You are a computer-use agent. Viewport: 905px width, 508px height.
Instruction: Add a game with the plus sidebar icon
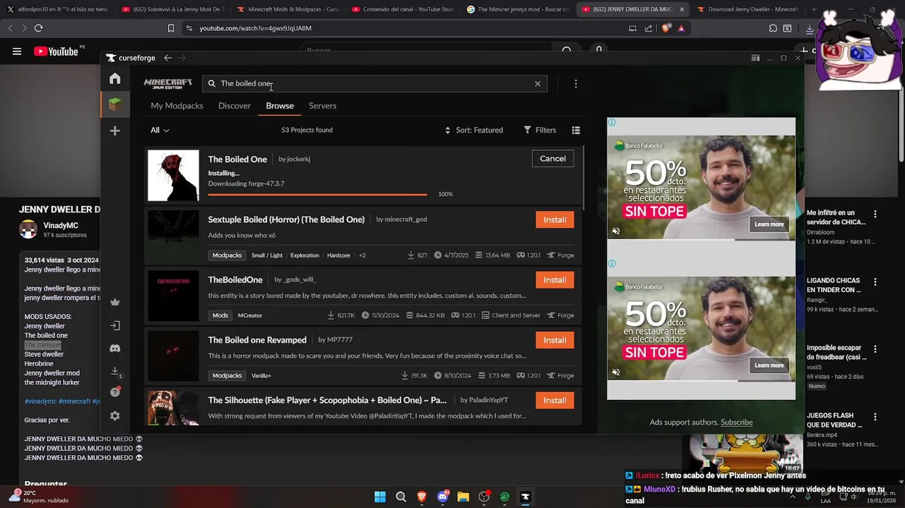[x=115, y=131]
